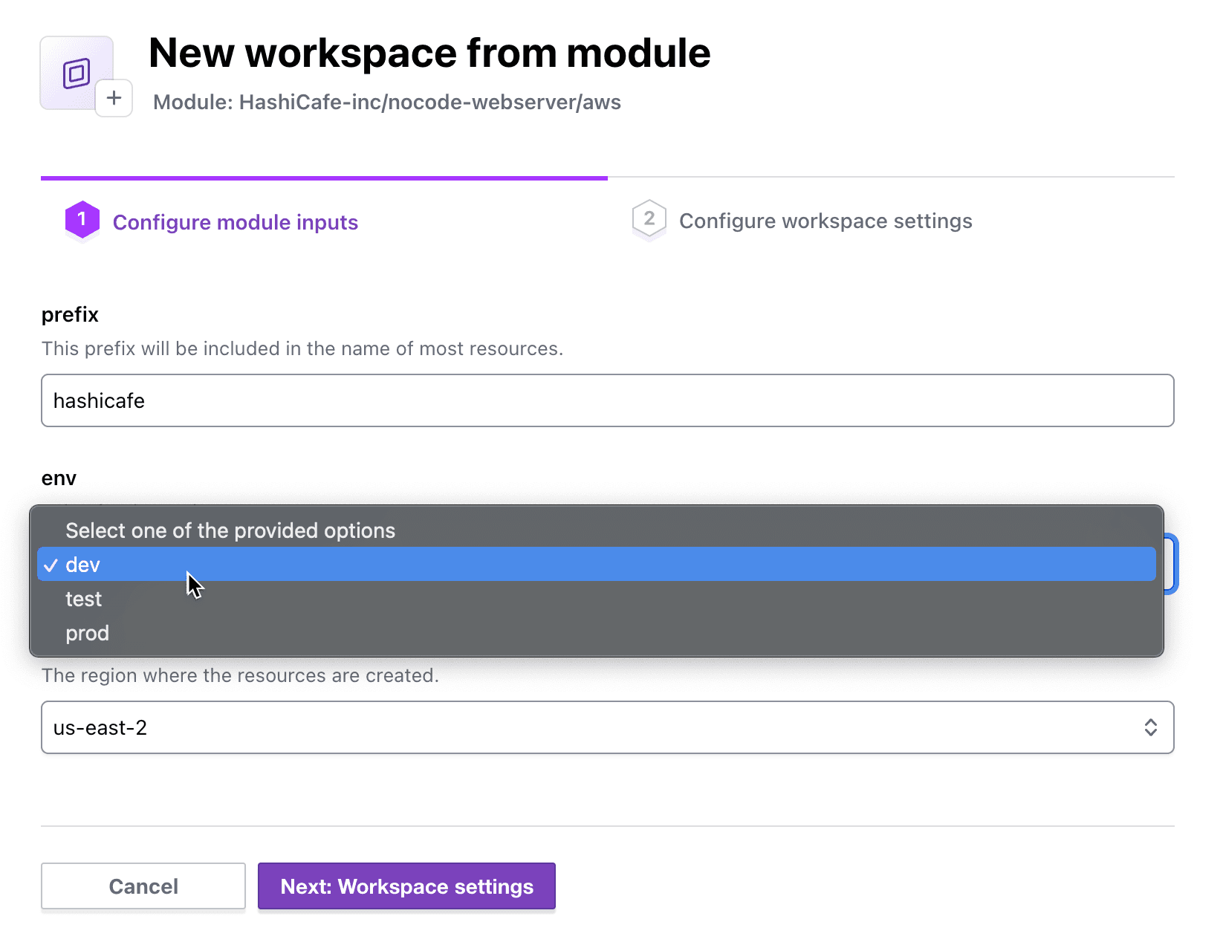Proceed with Next: Workspace settings button
Screen dimensions: 1223x945
tap(406, 886)
